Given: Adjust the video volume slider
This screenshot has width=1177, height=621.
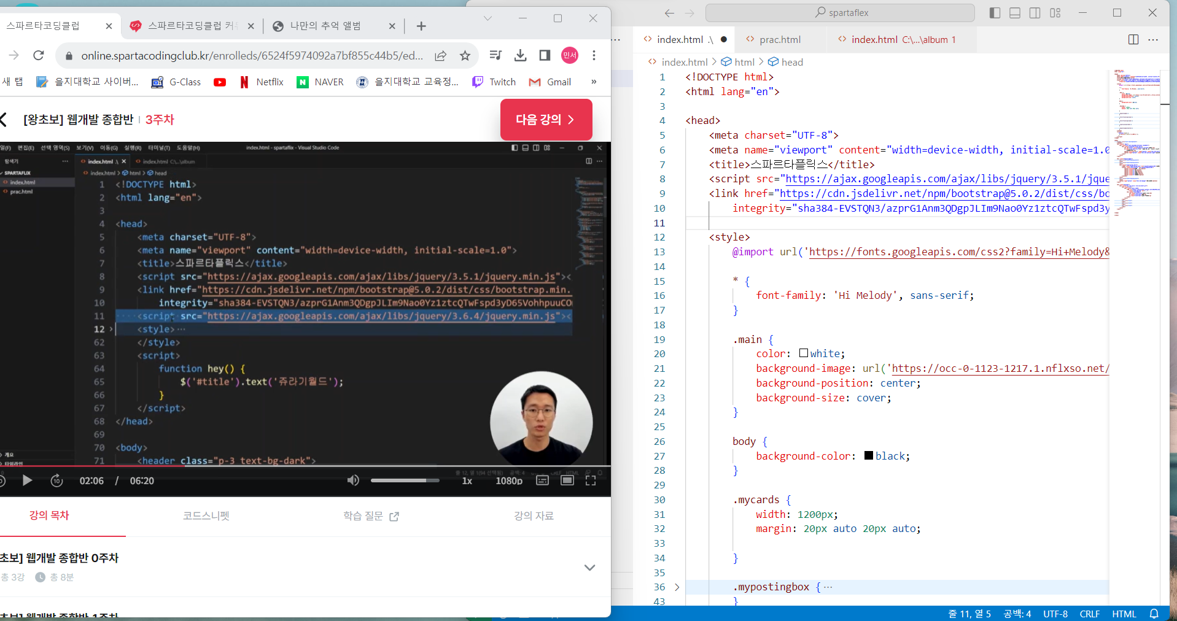Looking at the screenshot, I should tap(405, 480).
